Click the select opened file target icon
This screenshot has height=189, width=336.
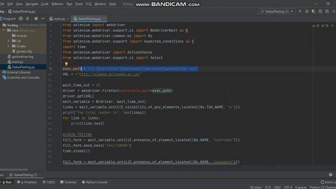pyautogui.click(x=20, y=19)
